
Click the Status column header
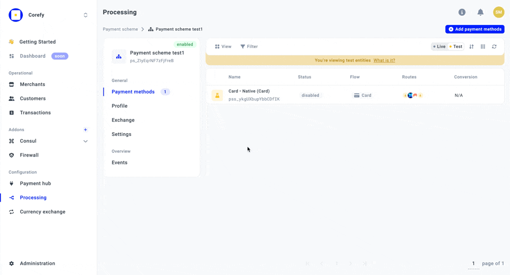pos(304,77)
